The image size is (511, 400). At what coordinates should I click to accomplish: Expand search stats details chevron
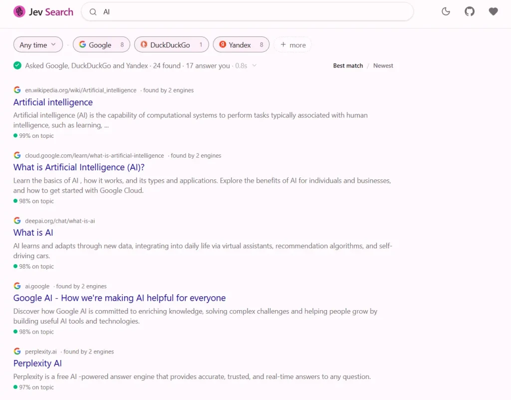(254, 65)
